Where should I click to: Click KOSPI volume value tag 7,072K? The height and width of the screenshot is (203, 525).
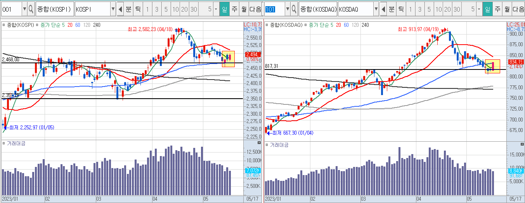[253, 171]
